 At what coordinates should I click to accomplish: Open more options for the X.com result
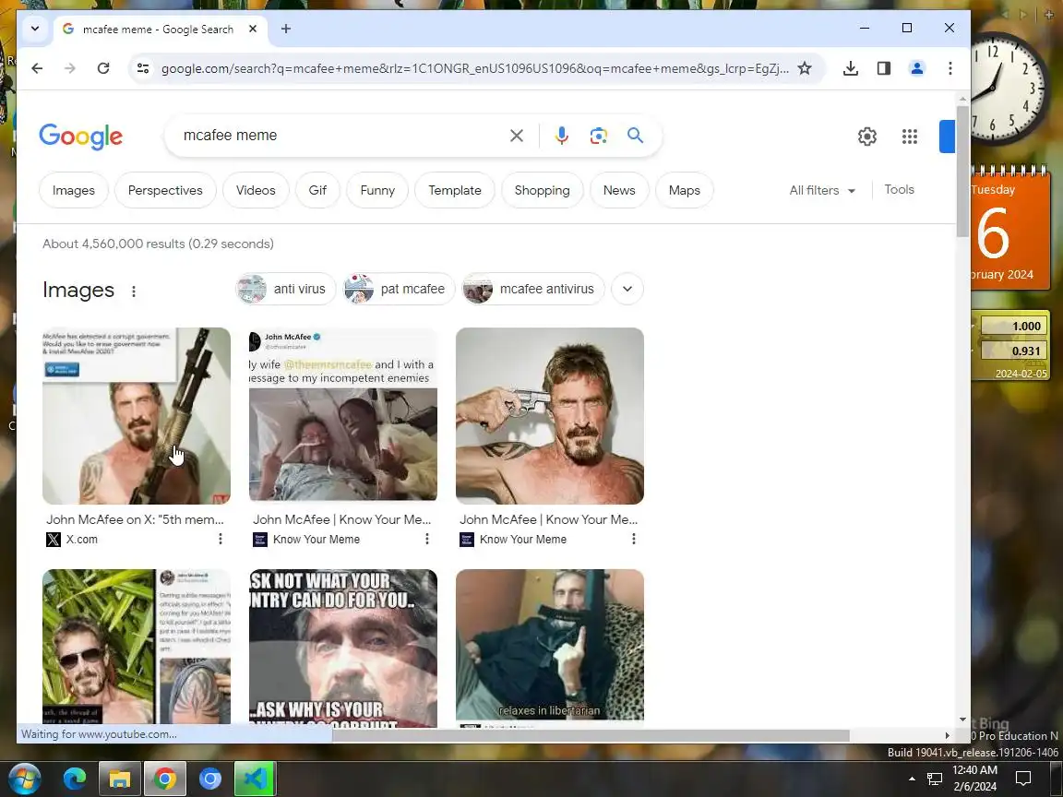(221, 539)
